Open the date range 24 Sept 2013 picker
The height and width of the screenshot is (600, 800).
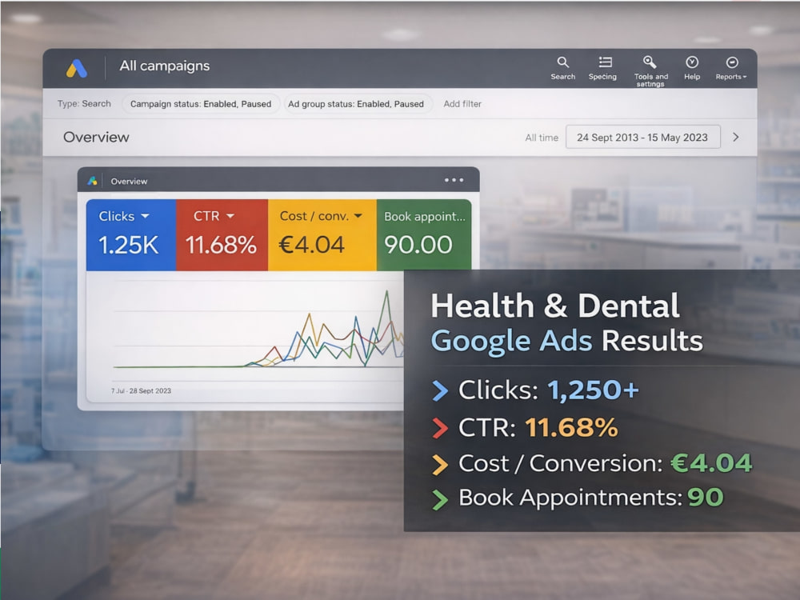point(643,138)
